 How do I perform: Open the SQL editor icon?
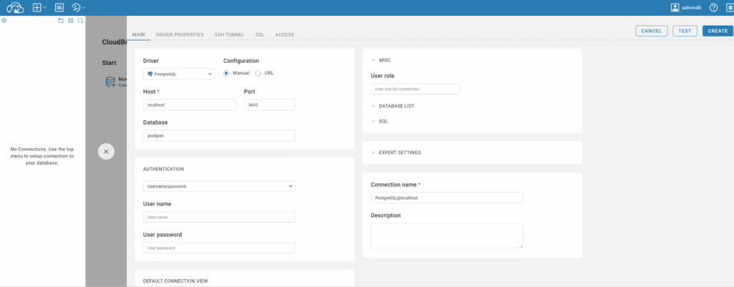coord(59,7)
